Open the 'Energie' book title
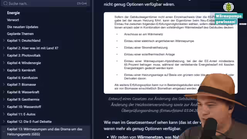The width and height of the screenshot is (247, 139). click(x=14, y=13)
